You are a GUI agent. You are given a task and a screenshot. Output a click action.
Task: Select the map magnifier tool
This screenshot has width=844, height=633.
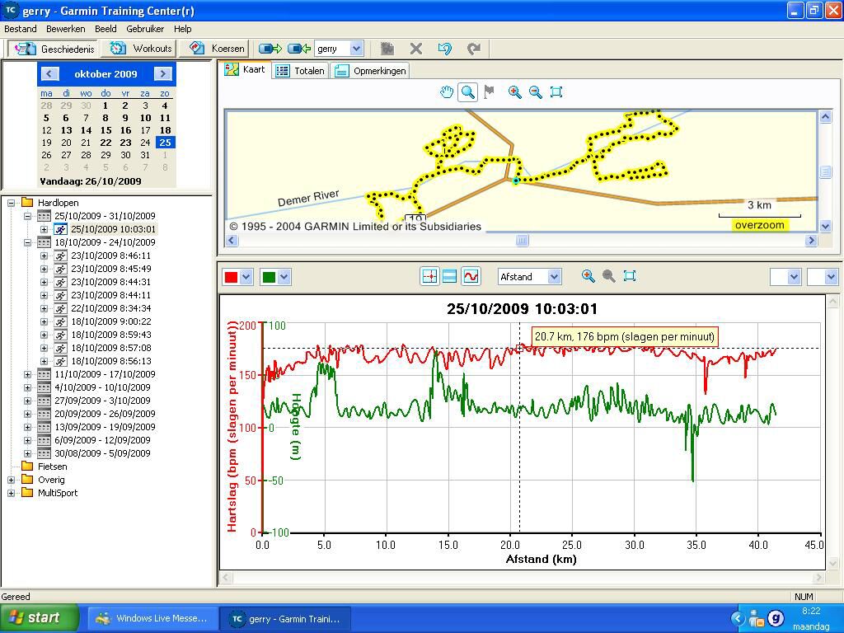468,92
